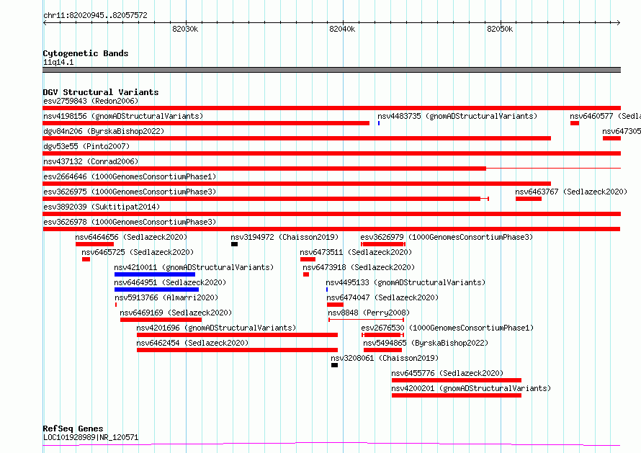
Task: Click the nsv5494865 (ByrskaBishop2022) label
Action: point(426,343)
